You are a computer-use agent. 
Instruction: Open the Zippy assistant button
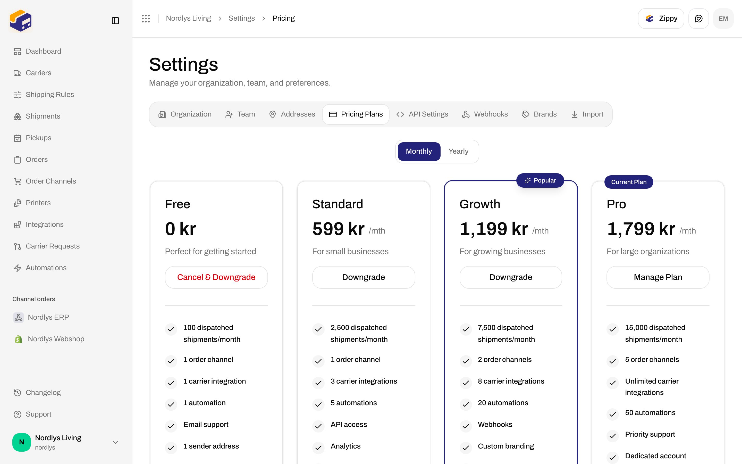661,18
